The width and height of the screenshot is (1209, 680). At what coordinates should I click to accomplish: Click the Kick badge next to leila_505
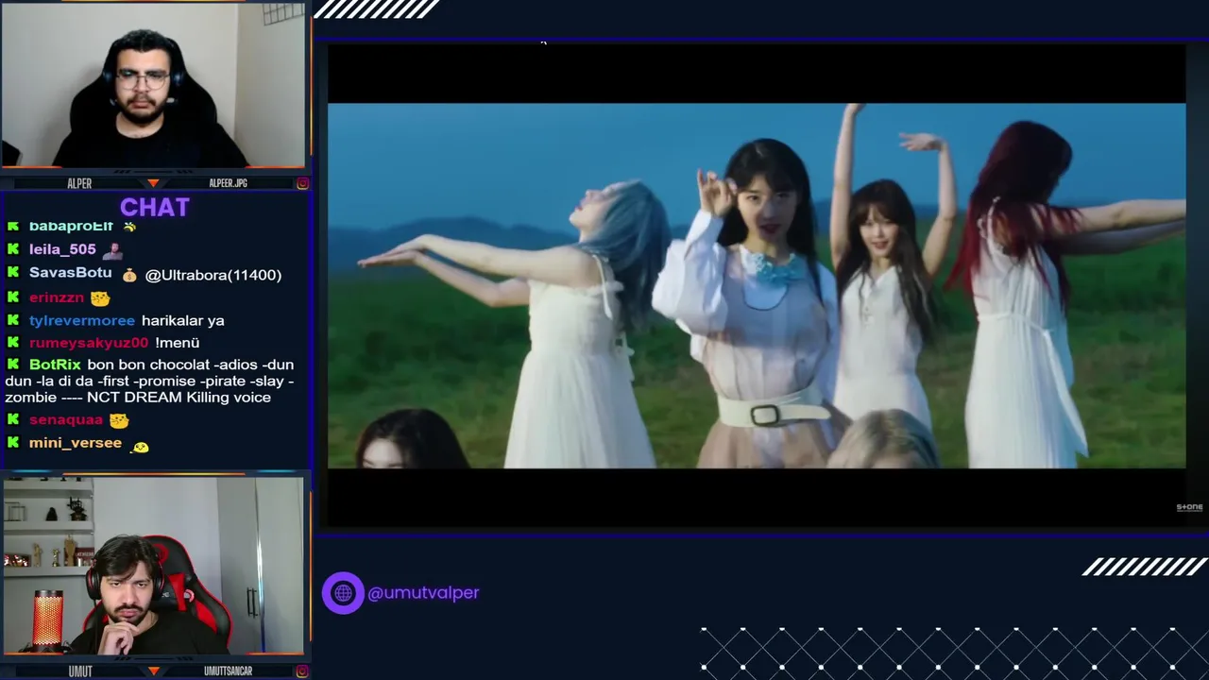coord(13,249)
